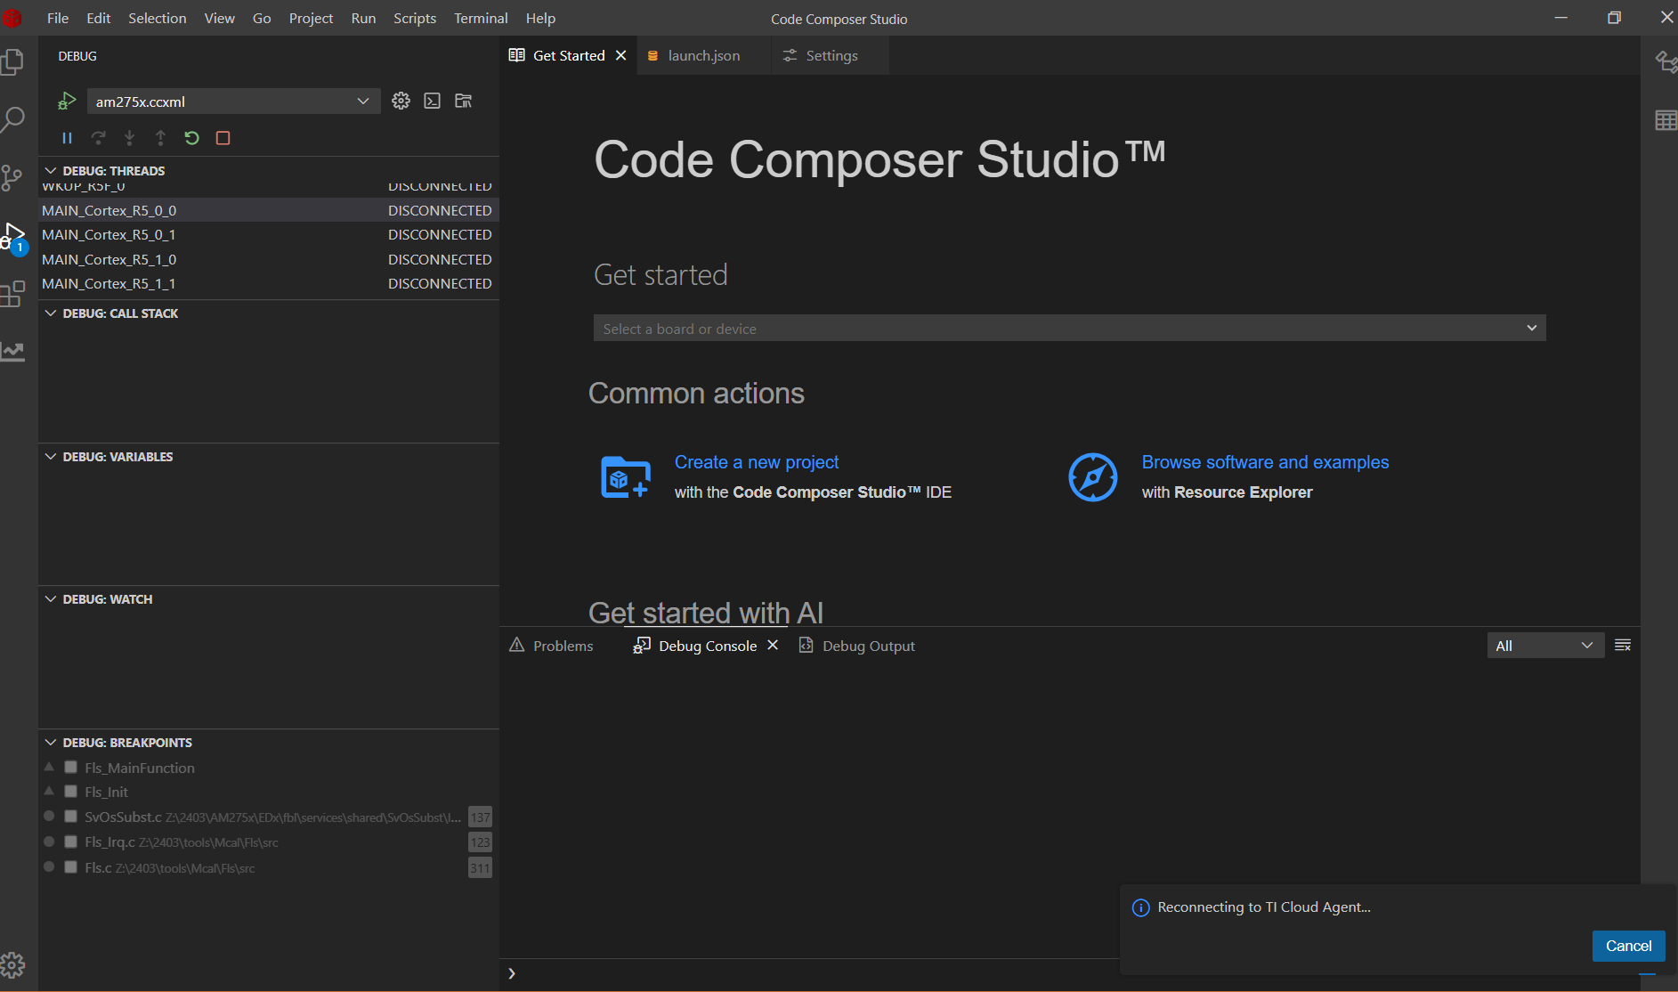The height and width of the screenshot is (992, 1678).
Task: Close the Get Started tab
Action: click(x=621, y=55)
